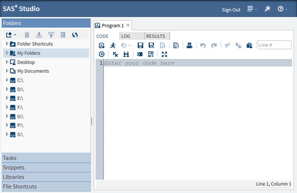Run the program with the running-man icon
This screenshot has height=193, width=297.
113,45
